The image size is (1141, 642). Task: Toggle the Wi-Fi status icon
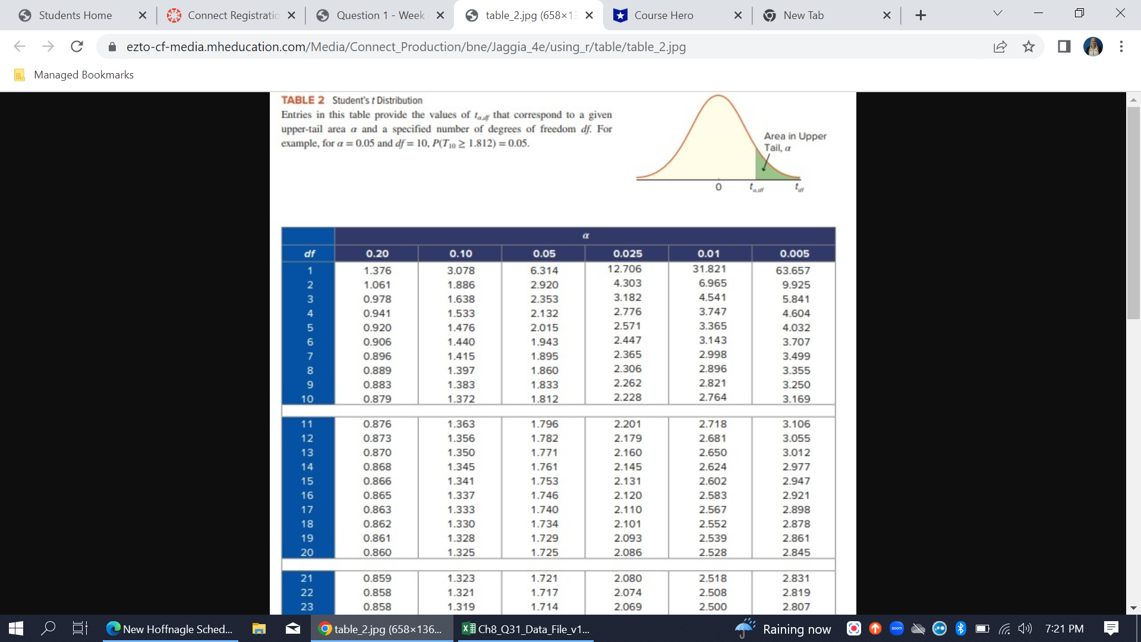[x=1004, y=628]
